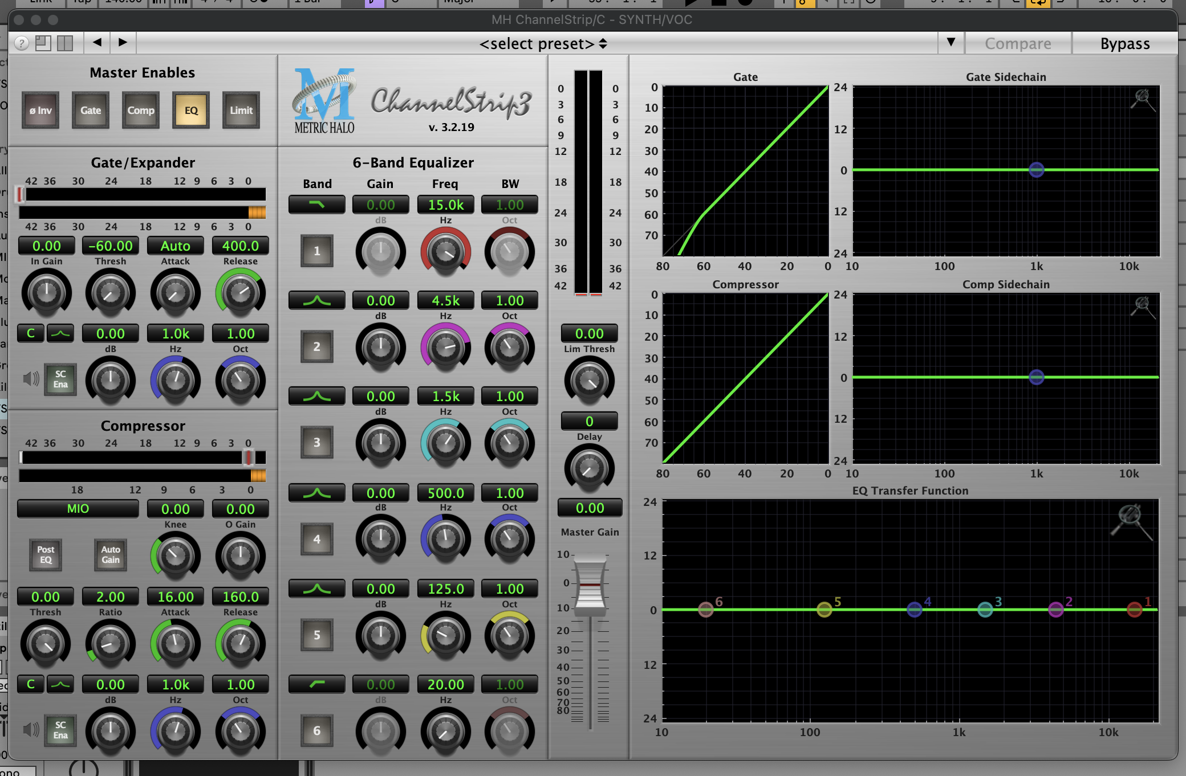Image resolution: width=1186 pixels, height=776 pixels.
Task: Enable EQ band 4 button
Action: (317, 539)
